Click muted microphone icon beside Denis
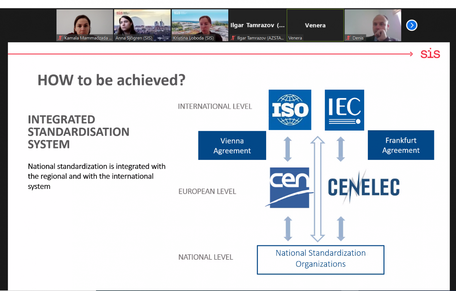 pyautogui.click(x=348, y=38)
